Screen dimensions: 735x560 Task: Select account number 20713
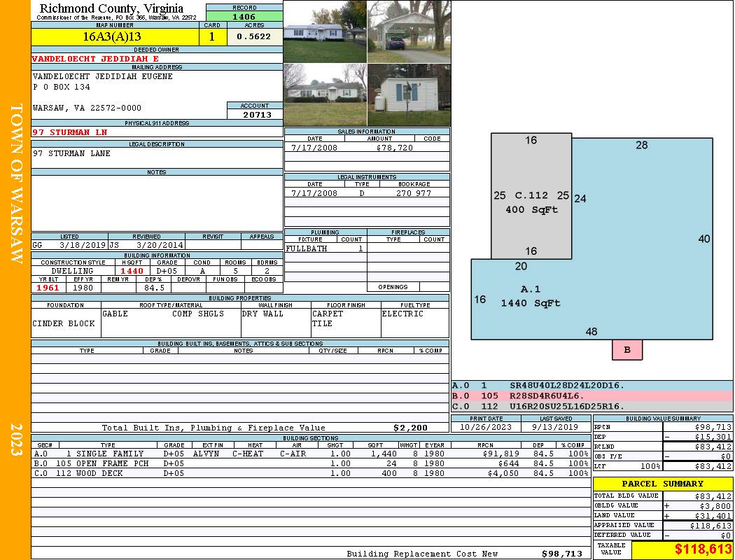coord(255,114)
